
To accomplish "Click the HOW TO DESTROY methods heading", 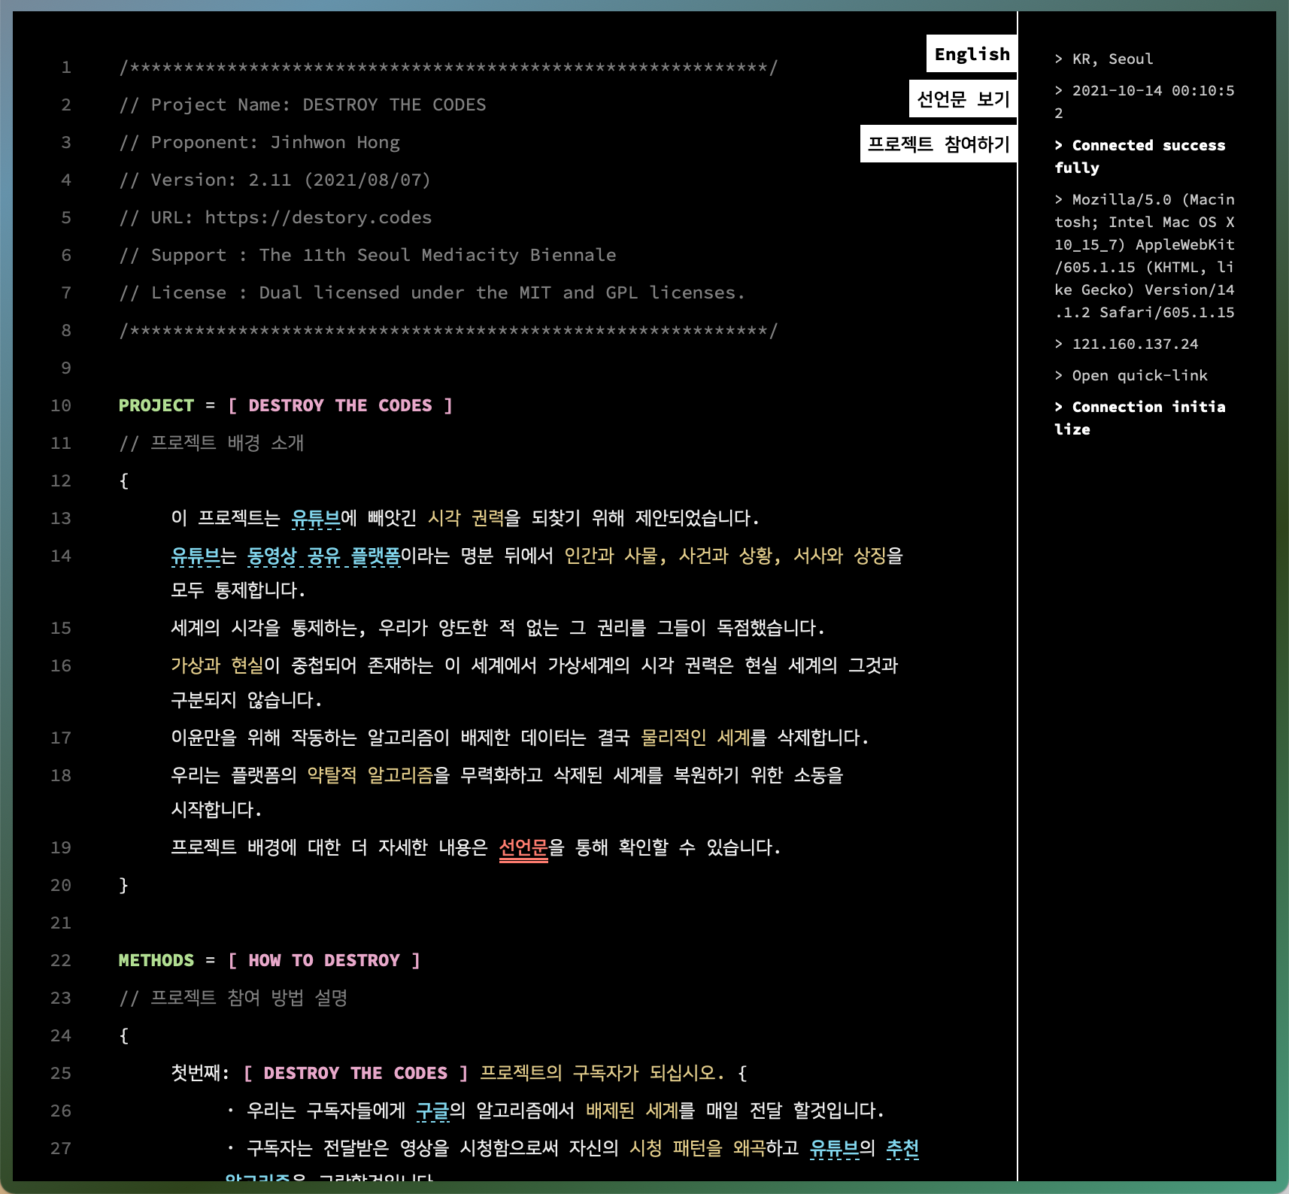I will pos(323,960).
